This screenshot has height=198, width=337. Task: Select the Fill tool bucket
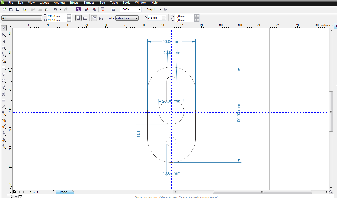4,140
